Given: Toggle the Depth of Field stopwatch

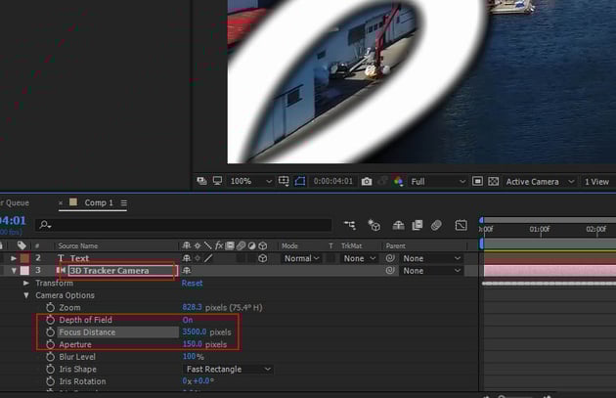Looking at the screenshot, I should 50,320.
